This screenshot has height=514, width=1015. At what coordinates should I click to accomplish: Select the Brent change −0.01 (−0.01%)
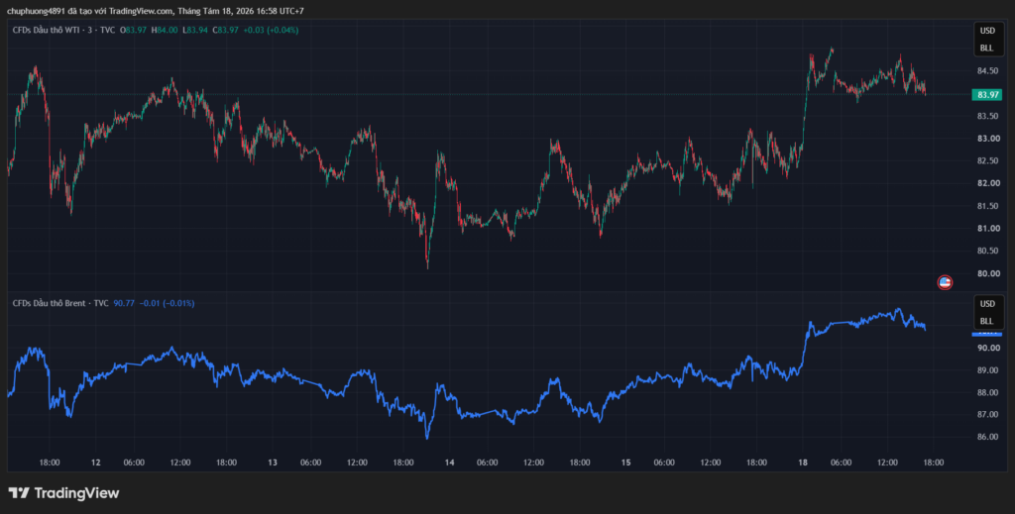click(167, 303)
